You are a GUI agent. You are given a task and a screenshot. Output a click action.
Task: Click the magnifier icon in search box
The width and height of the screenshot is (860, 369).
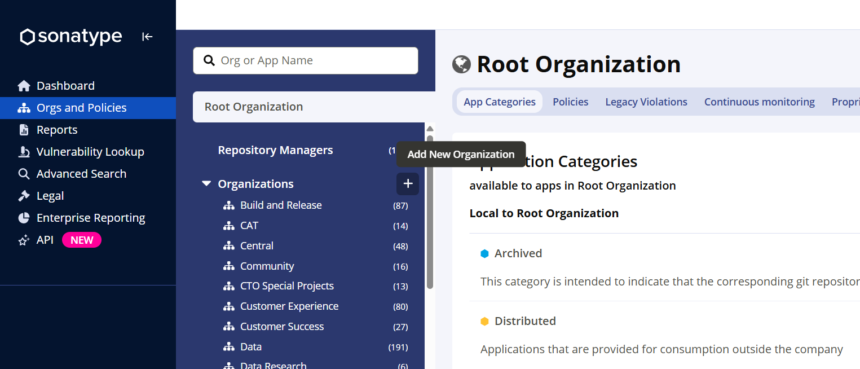(x=209, y=60)
